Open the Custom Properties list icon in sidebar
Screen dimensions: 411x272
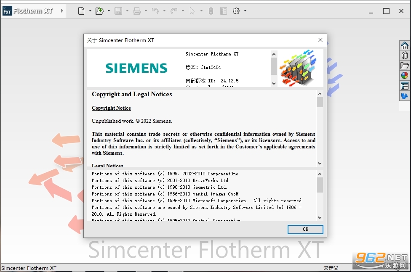point(404,86)
